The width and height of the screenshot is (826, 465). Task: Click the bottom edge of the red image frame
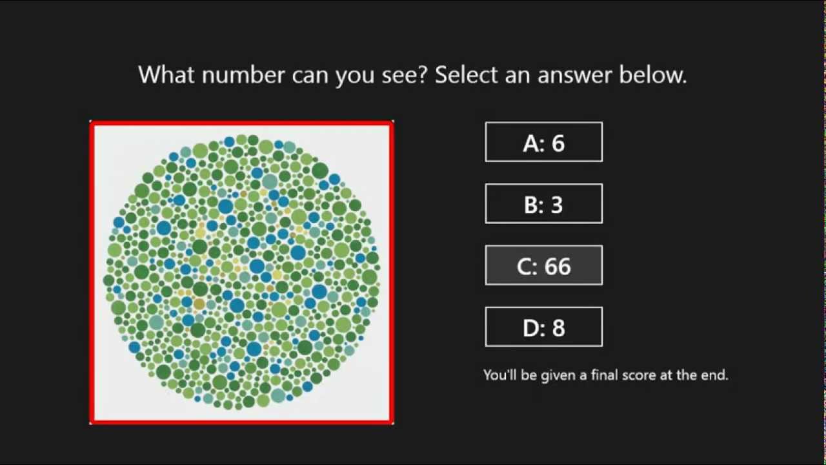click(x=242, y=422)
